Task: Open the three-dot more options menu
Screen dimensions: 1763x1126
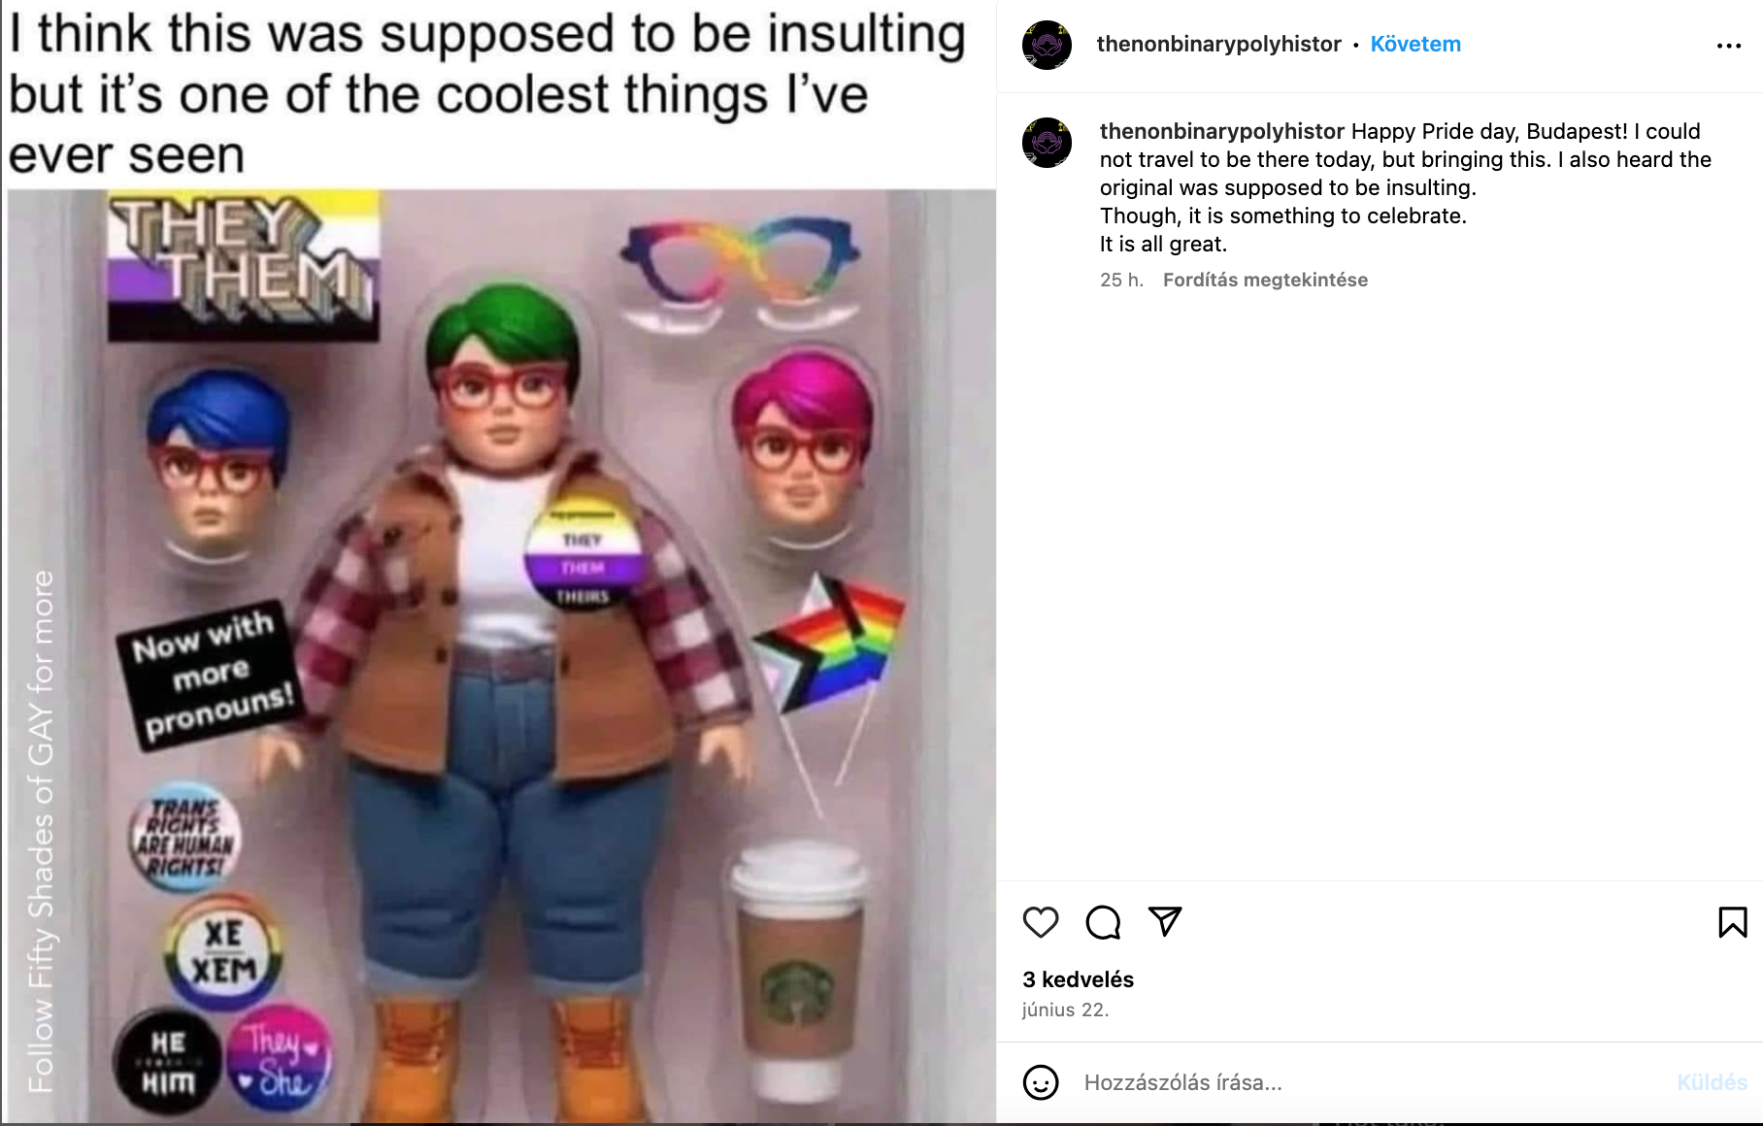Action: tap(1729, 46)
